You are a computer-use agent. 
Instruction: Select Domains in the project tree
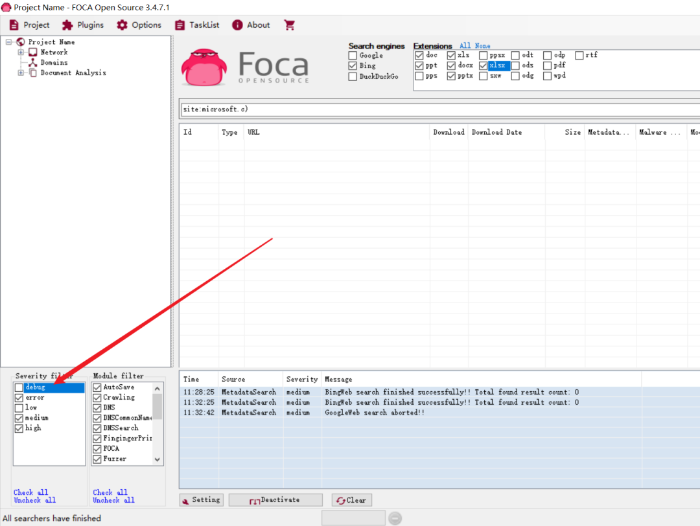point(54,62)
